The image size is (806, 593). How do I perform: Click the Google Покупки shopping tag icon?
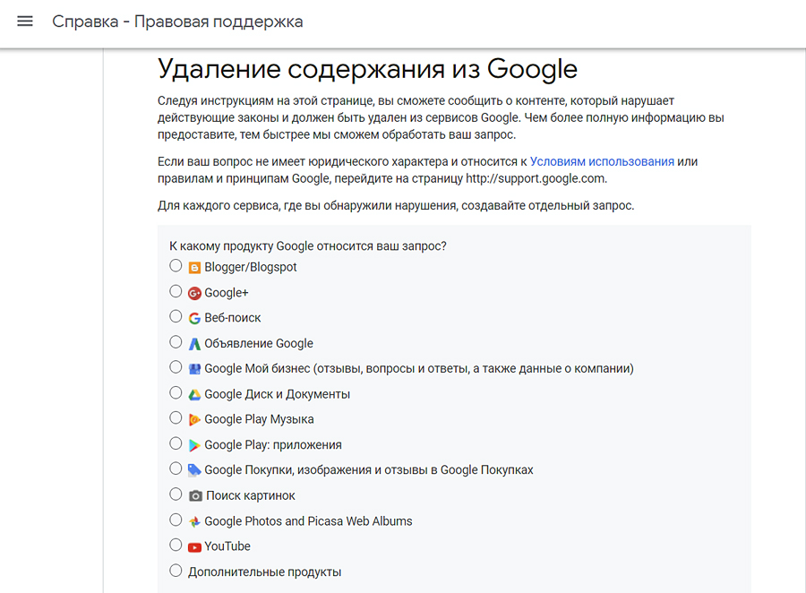click(194, 470)
